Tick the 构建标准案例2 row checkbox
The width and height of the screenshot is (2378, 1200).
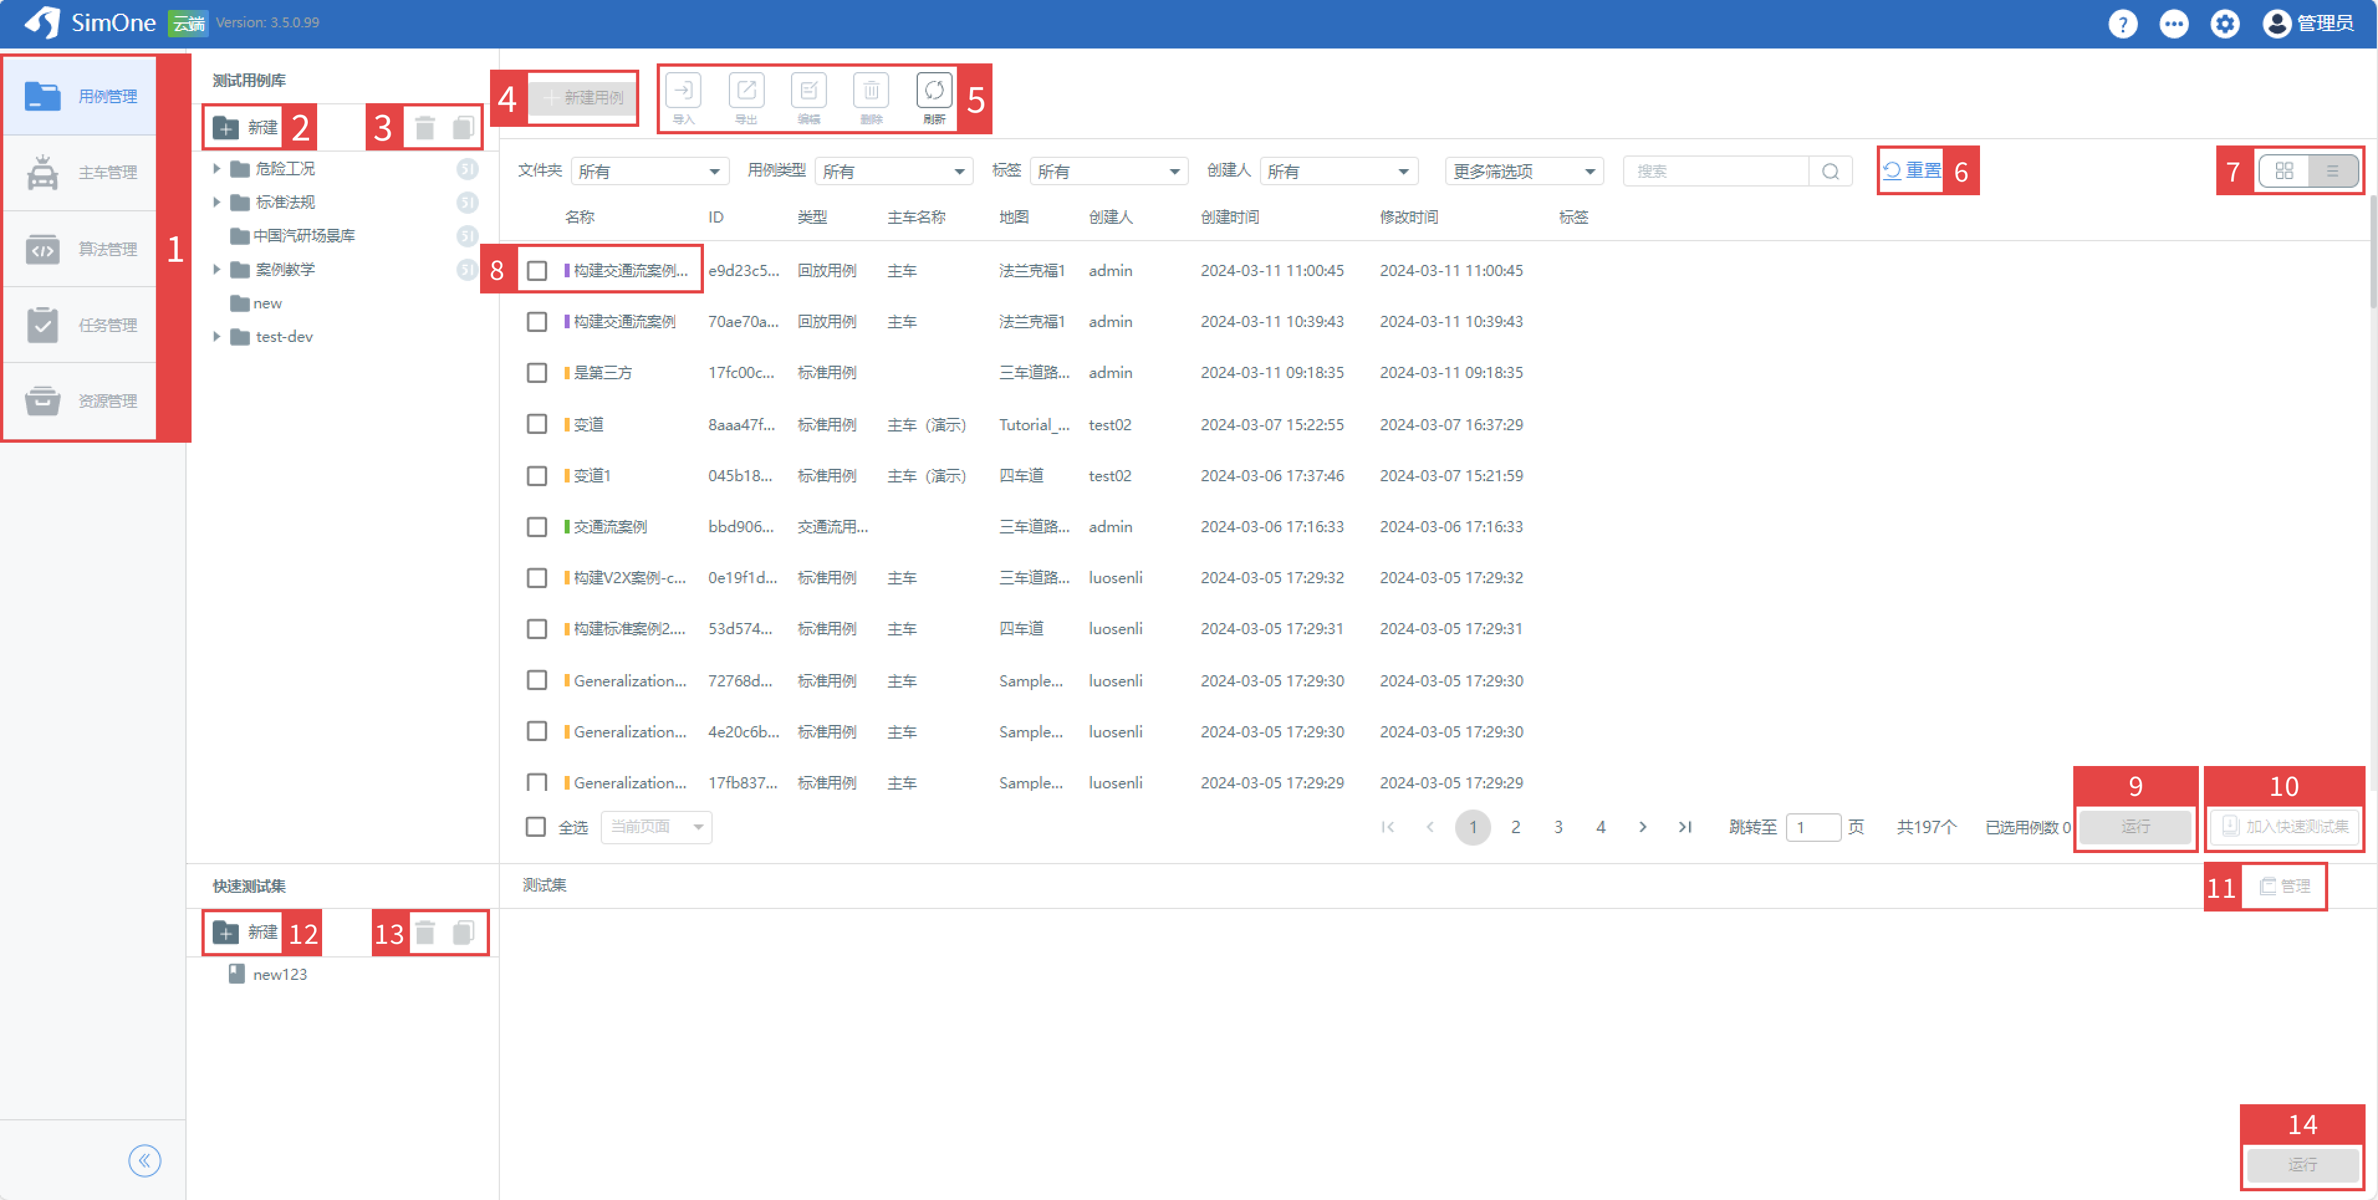click(x=536, y=629)
